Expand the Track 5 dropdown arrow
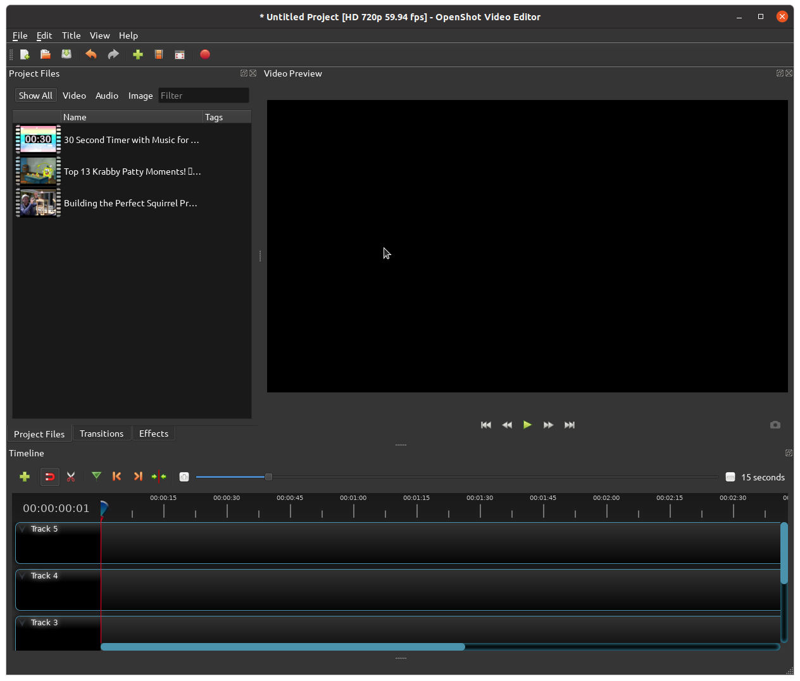This screenshot has height=681, width=800. click(23, 529)
